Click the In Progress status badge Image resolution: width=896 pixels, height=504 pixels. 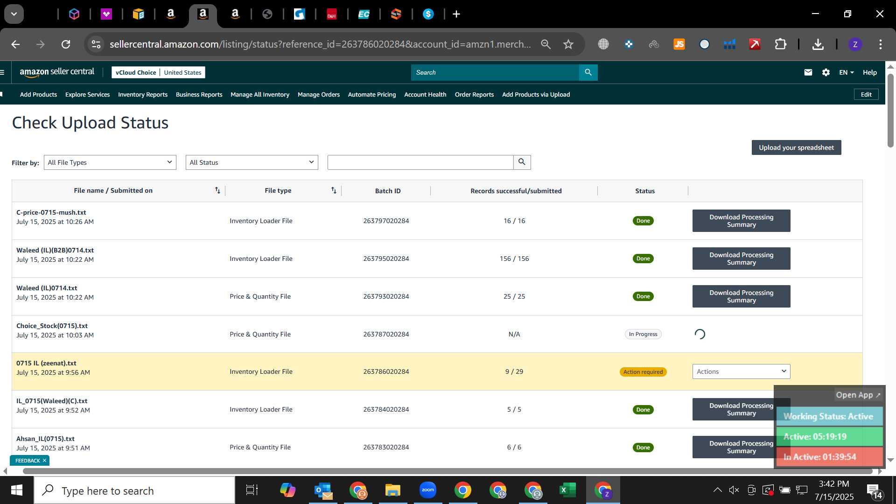click(643, 334)
